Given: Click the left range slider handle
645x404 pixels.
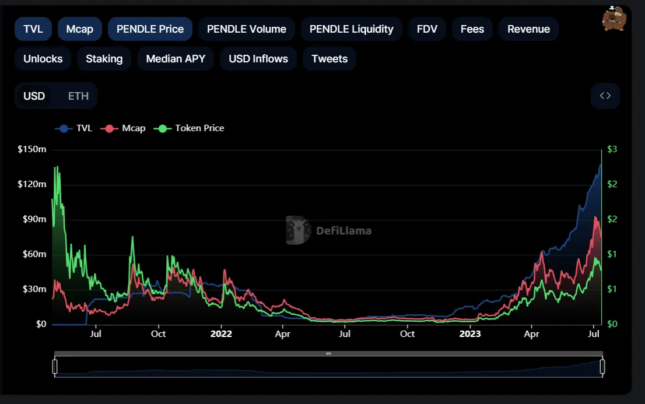Looking at the screenshot, I should pos(55,366).
